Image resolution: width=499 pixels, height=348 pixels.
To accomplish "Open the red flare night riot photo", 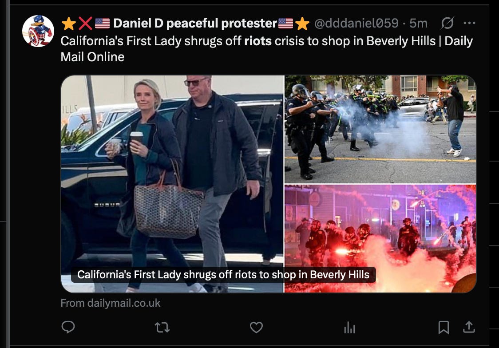I will point(380,238).
